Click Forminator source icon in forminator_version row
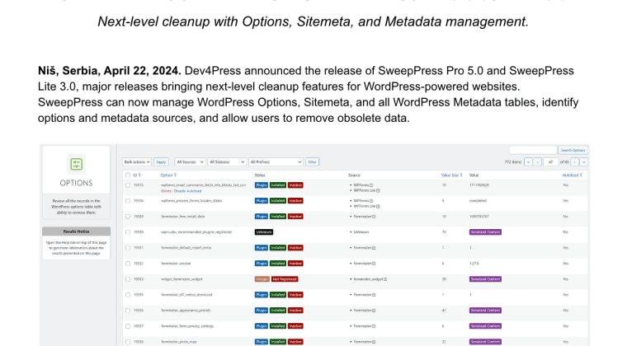The image size is (627, 346). tap(374, 264)
